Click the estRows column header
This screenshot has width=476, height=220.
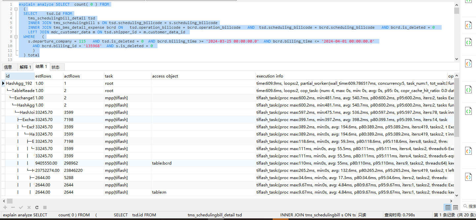click(x=49, y=76)
